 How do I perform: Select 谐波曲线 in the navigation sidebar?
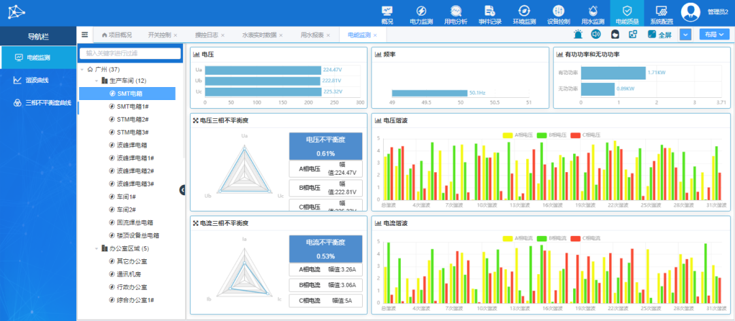[37, 80]
